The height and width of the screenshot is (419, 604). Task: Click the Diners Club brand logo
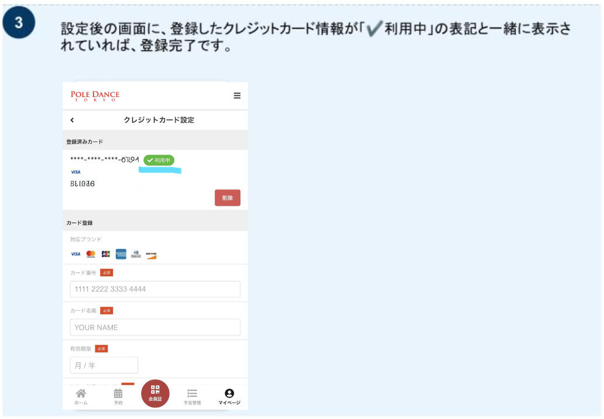136,254
